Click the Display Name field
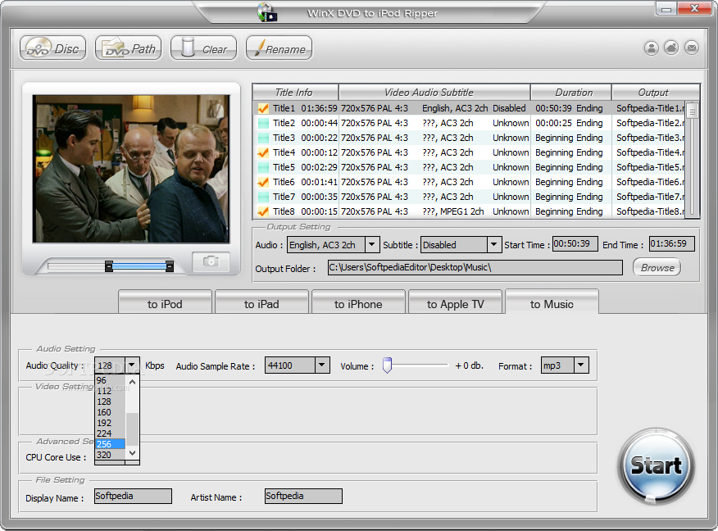The height and width of the screenshot is (531, 718). 133,497
